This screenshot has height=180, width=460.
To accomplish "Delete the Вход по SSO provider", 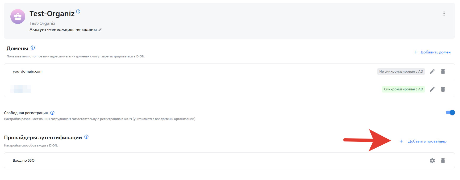I will (x=443, y=161).
